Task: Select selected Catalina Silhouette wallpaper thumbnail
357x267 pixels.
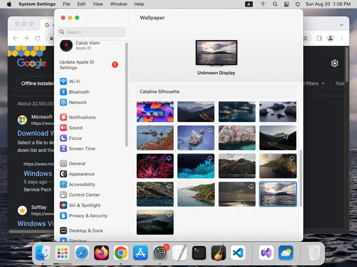Action: 278,194
